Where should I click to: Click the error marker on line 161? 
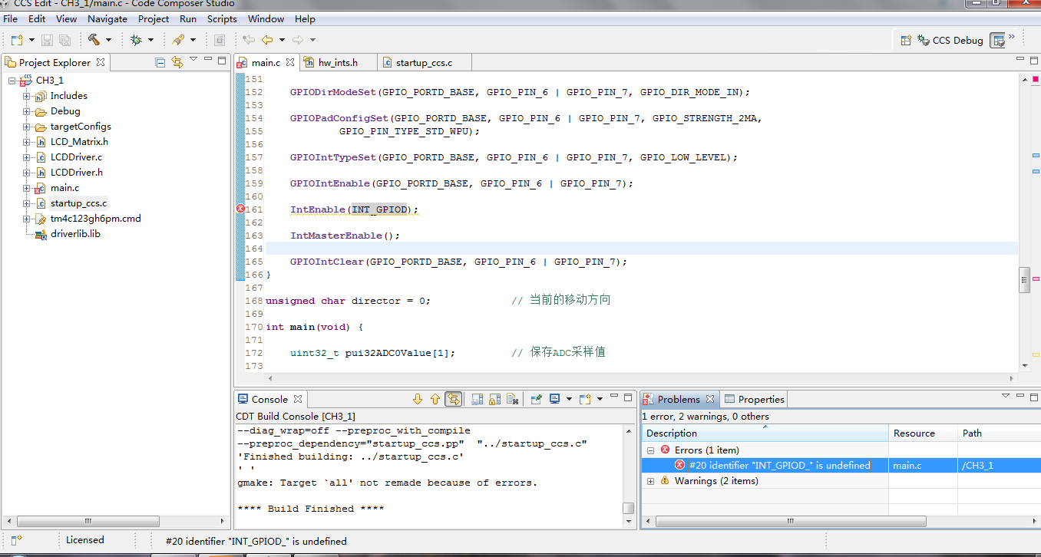coord(240,209)
